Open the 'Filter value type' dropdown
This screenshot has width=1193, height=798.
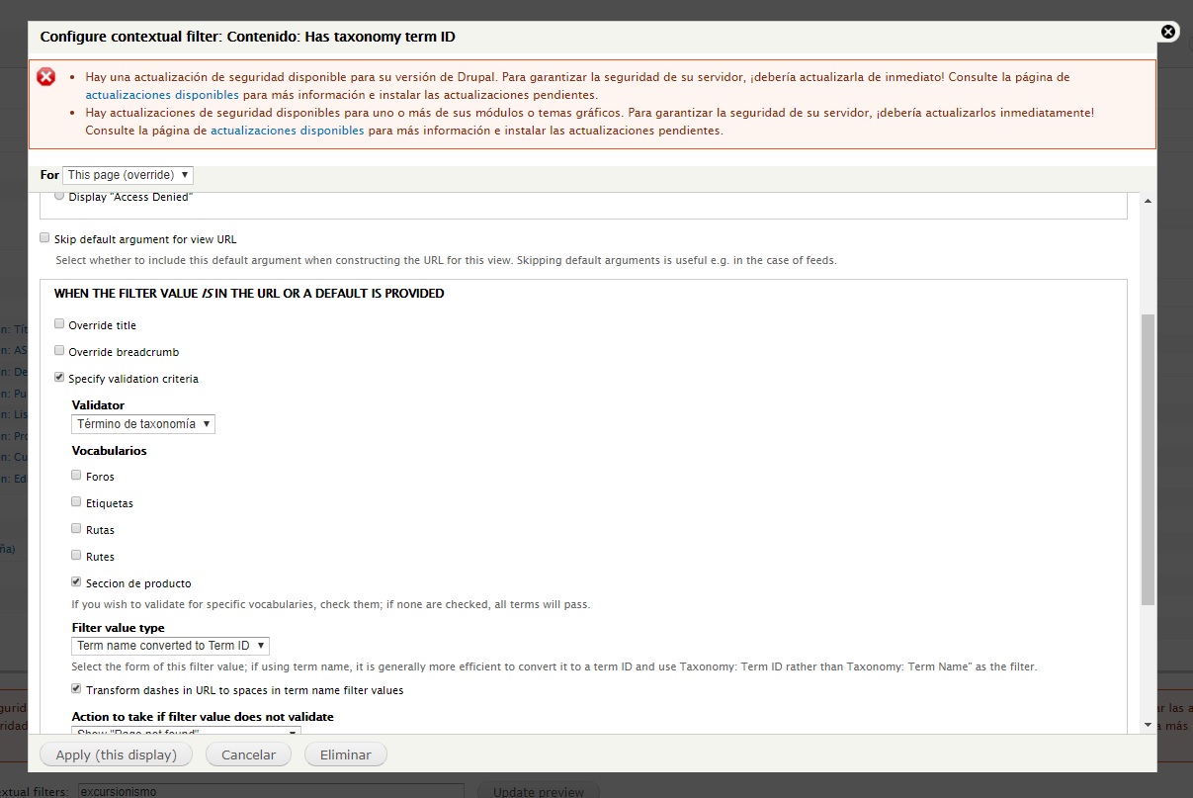pos(170,645)
